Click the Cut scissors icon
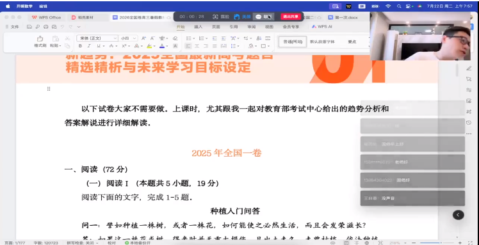Screen dimensions: 479x245 [67, 38]
